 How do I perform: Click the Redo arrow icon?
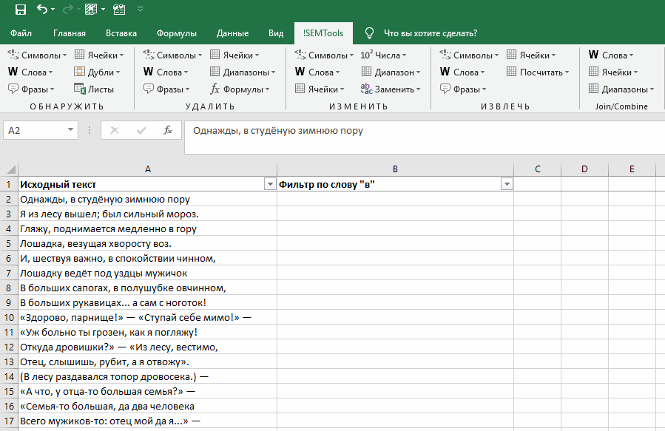tap(68, 9)
